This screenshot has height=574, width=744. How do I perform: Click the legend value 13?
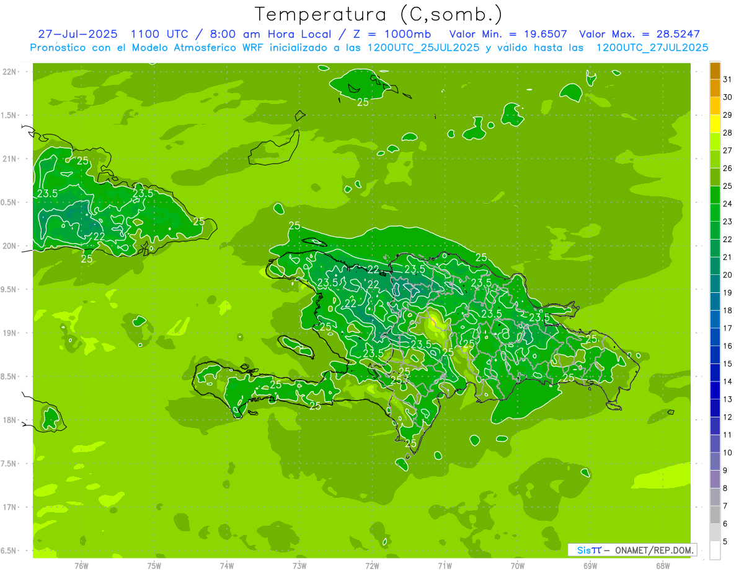728,399
